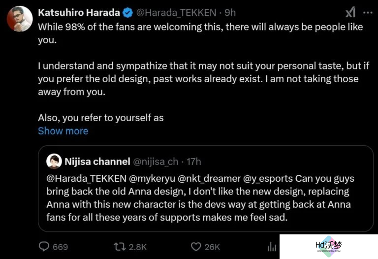Image resolution: width=378 pixels, height=259 pixels.
Task: Like the tweet with heart icon
Action: 196,247
